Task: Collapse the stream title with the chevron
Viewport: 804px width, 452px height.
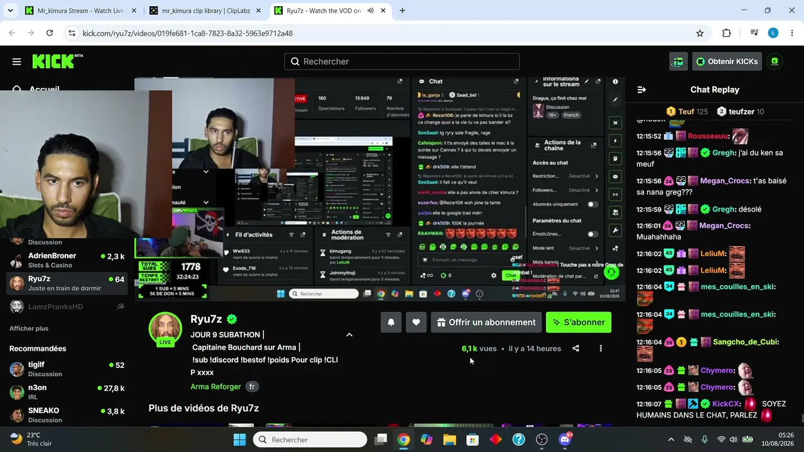Action: pos(349,335)
